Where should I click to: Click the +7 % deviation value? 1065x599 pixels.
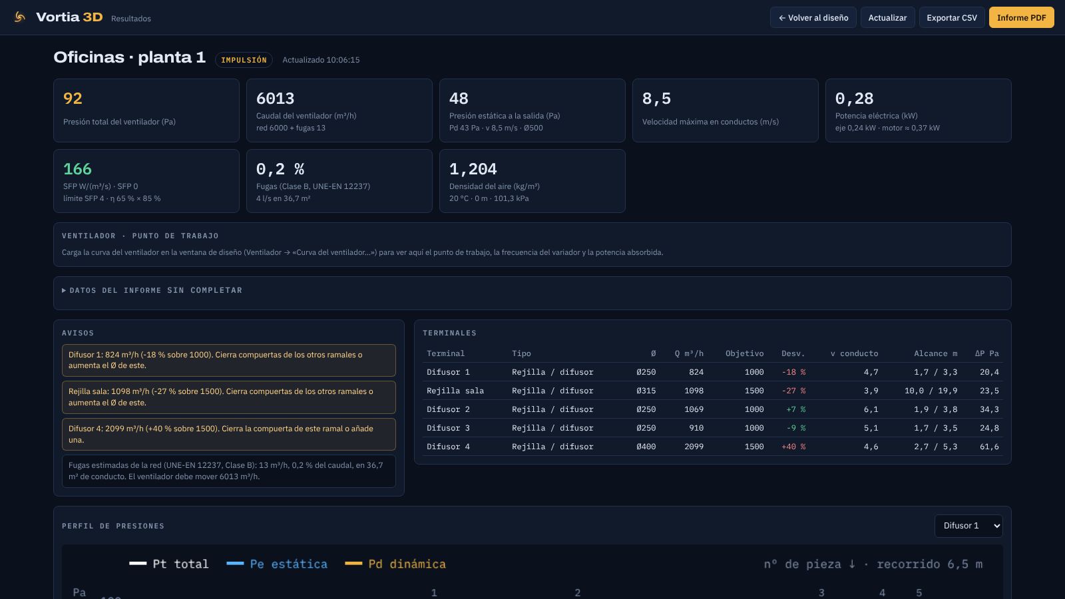795,409
